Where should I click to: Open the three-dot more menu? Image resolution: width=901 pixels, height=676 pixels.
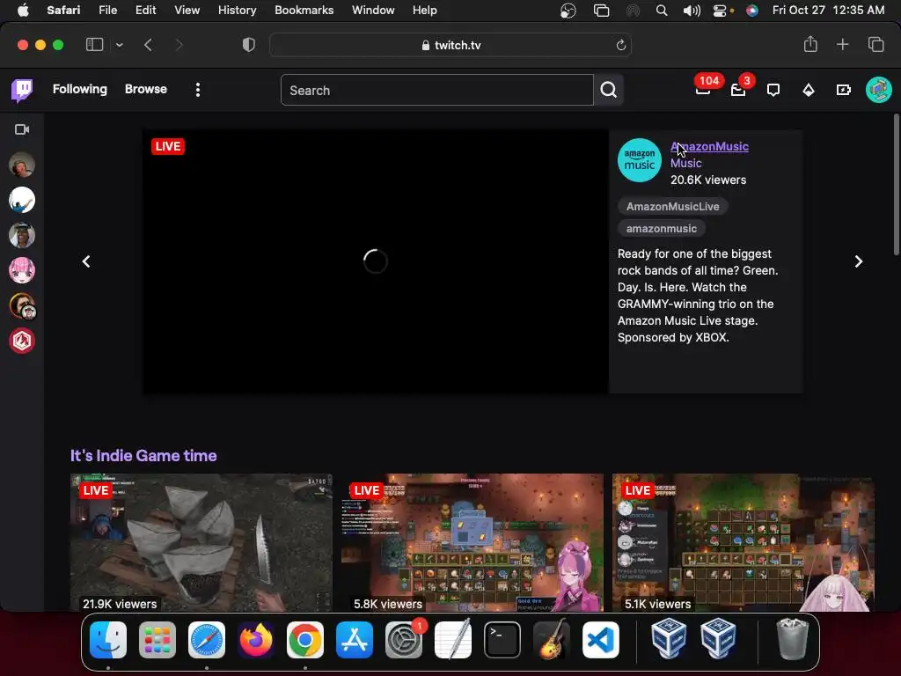click(198, 90)
